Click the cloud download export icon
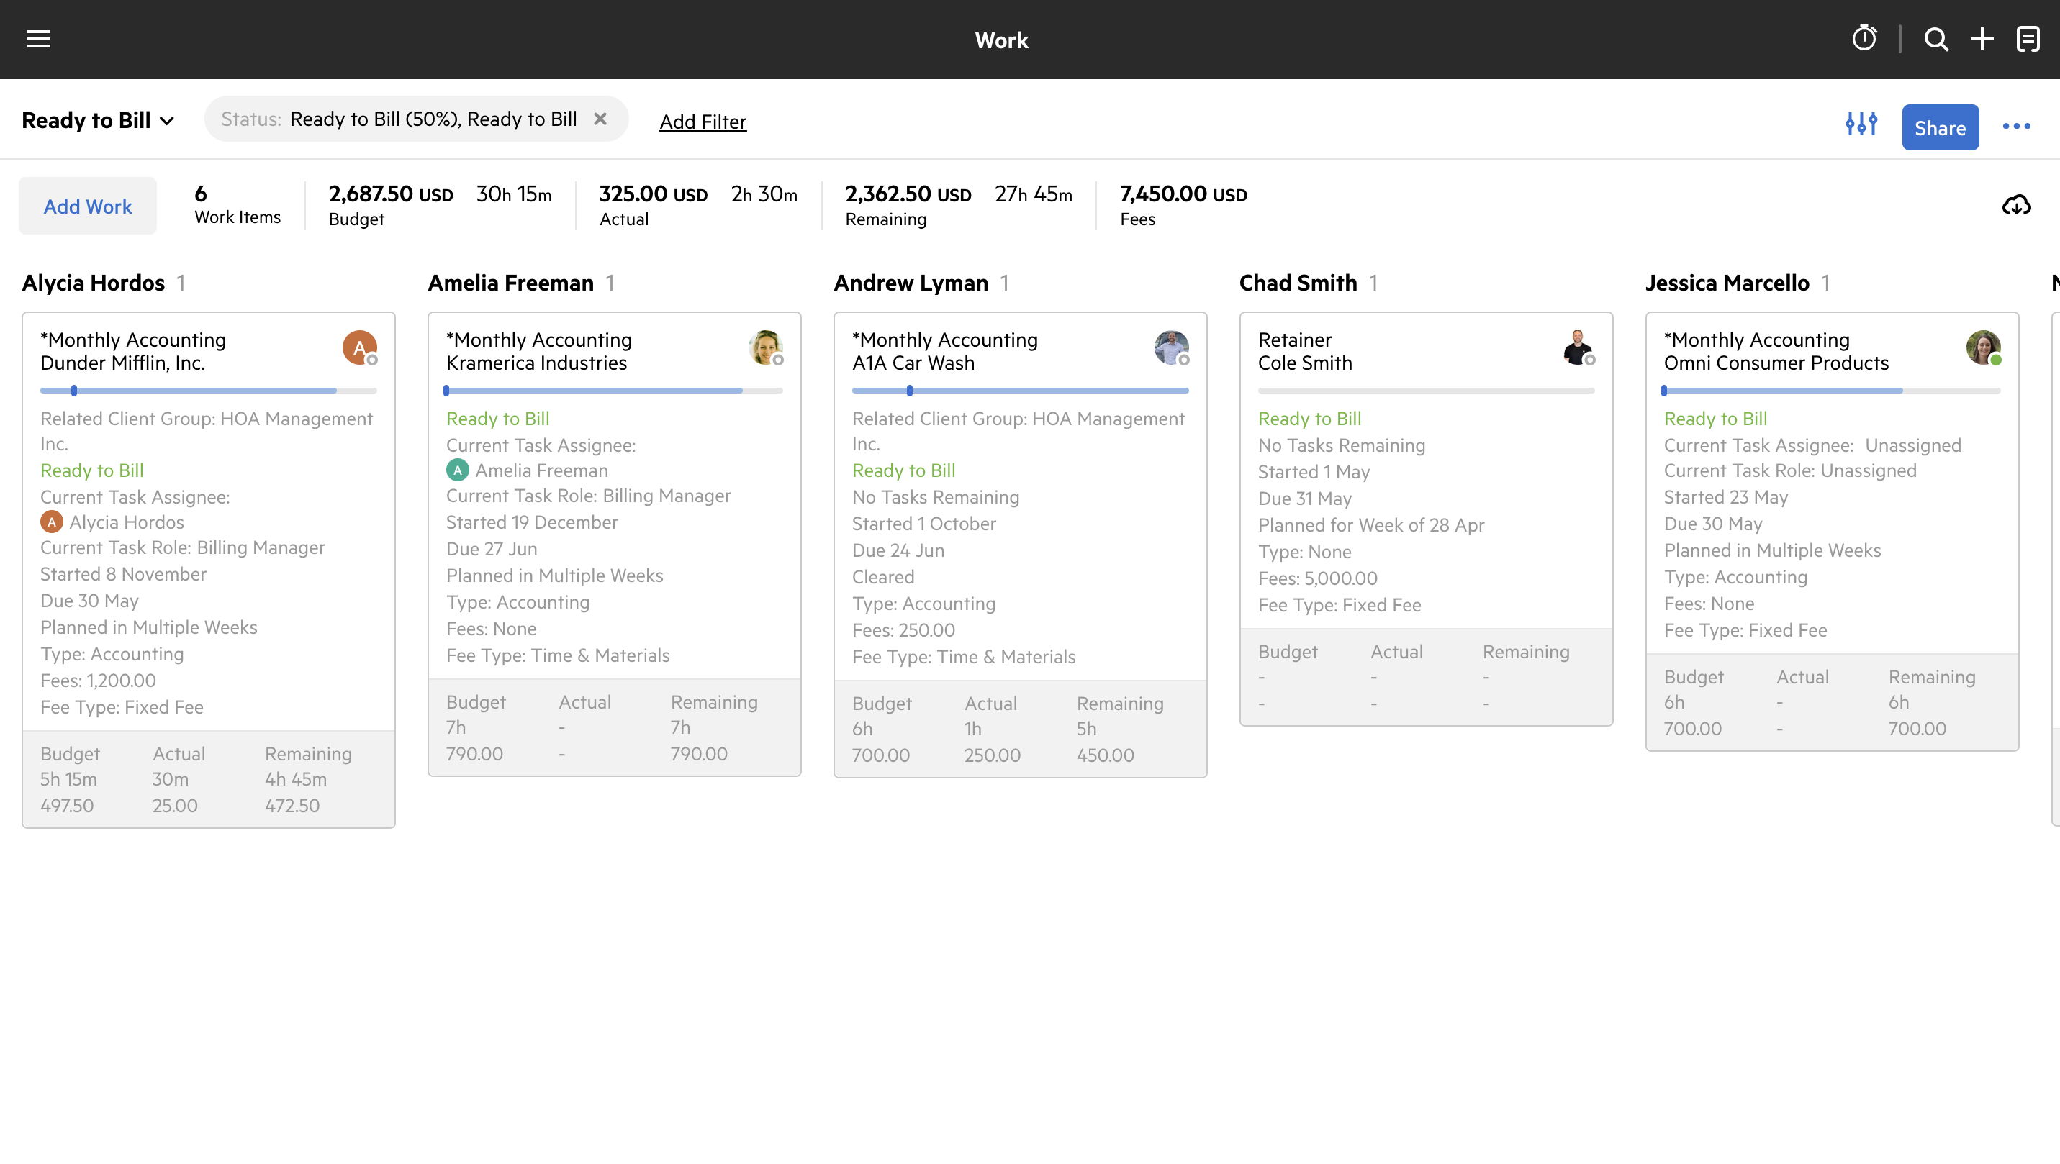Screen dimensions: 2060x1164 pyautogui.click(x=2016, y=206)
